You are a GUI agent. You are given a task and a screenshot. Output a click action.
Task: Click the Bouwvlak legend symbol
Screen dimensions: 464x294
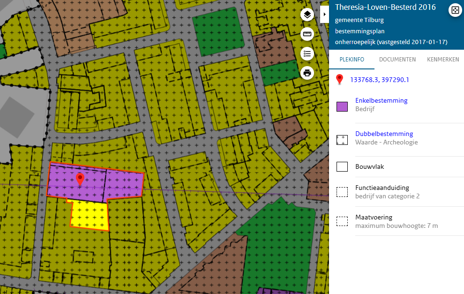[x=342, y=166]
